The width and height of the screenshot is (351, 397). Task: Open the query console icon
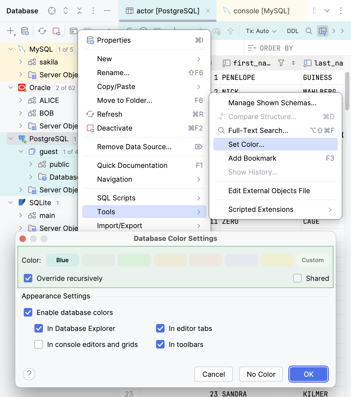74,31
